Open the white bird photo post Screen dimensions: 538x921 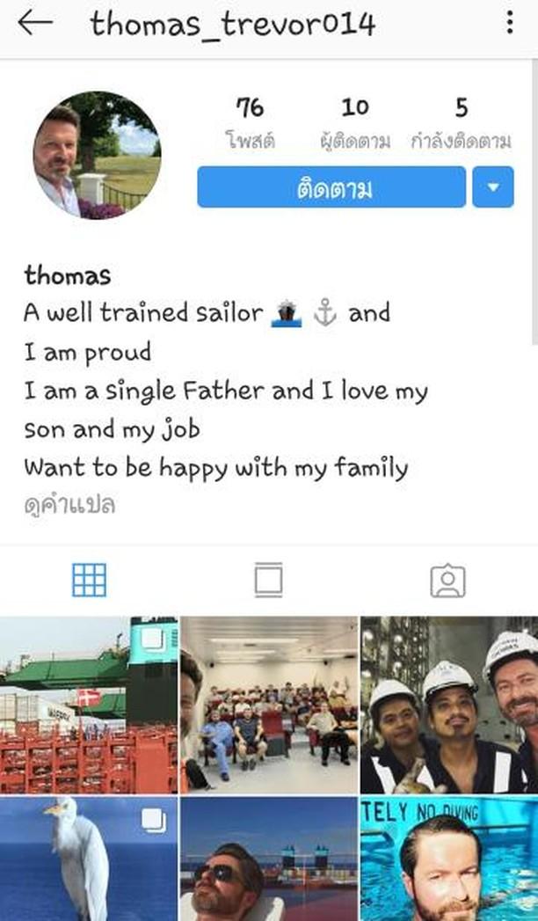click(x=89, y=859)
